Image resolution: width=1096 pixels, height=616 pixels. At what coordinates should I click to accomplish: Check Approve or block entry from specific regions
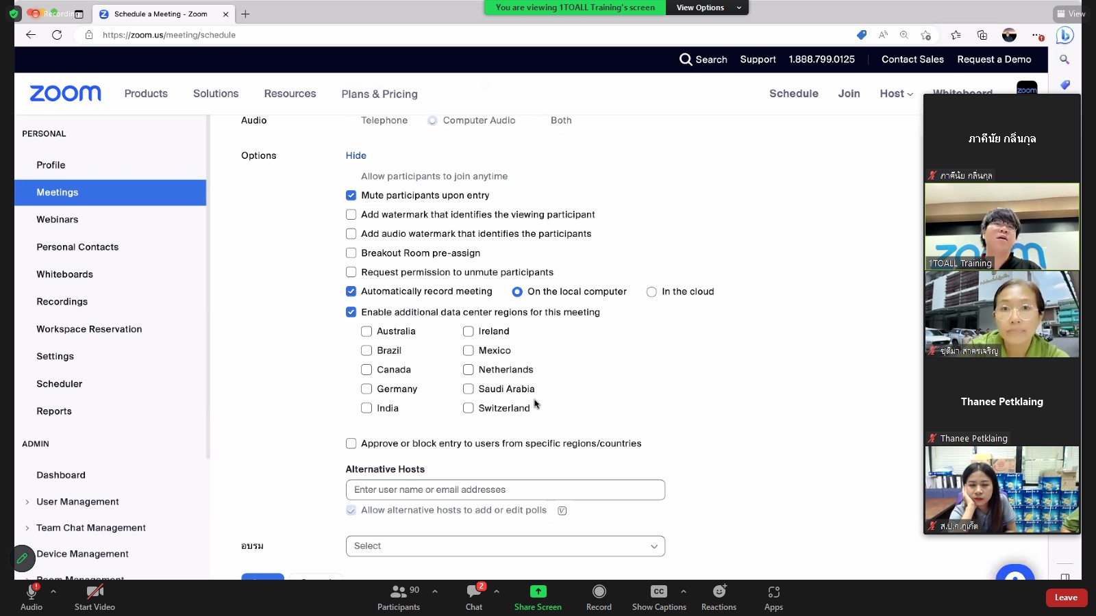point(351,444)
